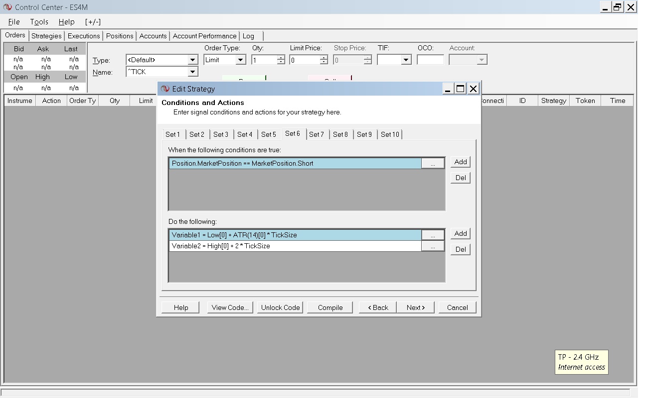The width and height of the screenshot is (645, 398).
Task: Open ellipsis editor for Variable2 action
Action: [433, 246]
